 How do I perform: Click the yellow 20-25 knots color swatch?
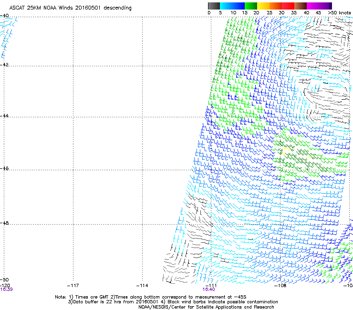tap(263, 6)
